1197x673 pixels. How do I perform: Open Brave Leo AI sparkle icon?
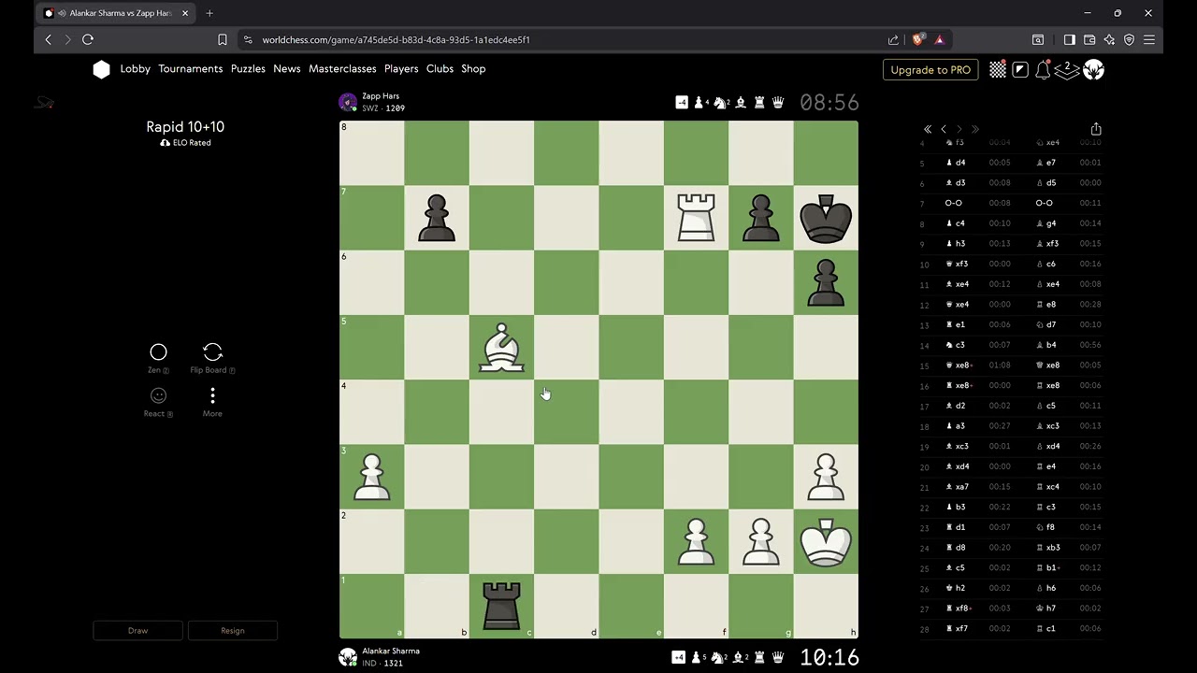(x=1109, y=39)
